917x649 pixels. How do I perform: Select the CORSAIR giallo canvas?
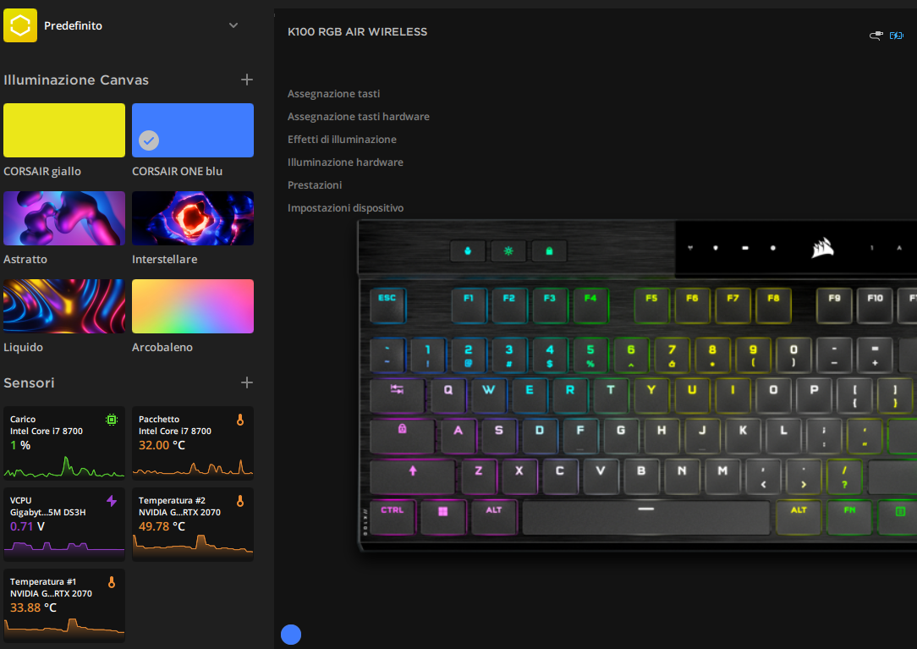pos(64,130)
